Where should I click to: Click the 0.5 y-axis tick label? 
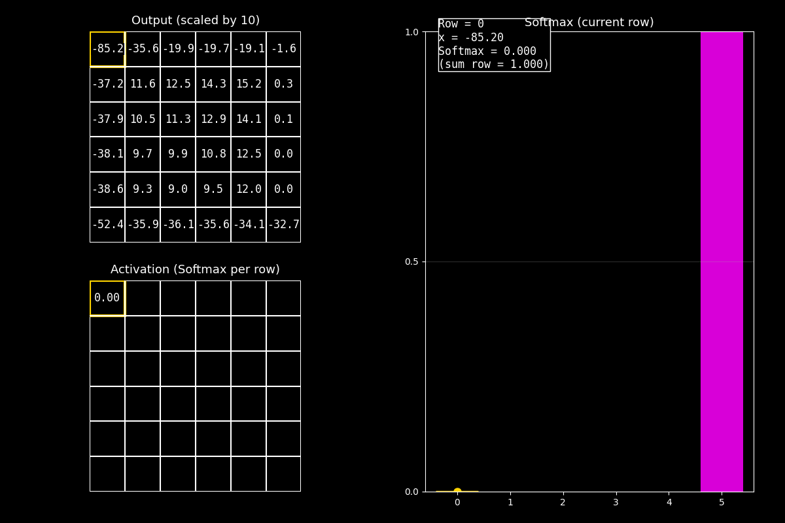click(x=411, y=261)
